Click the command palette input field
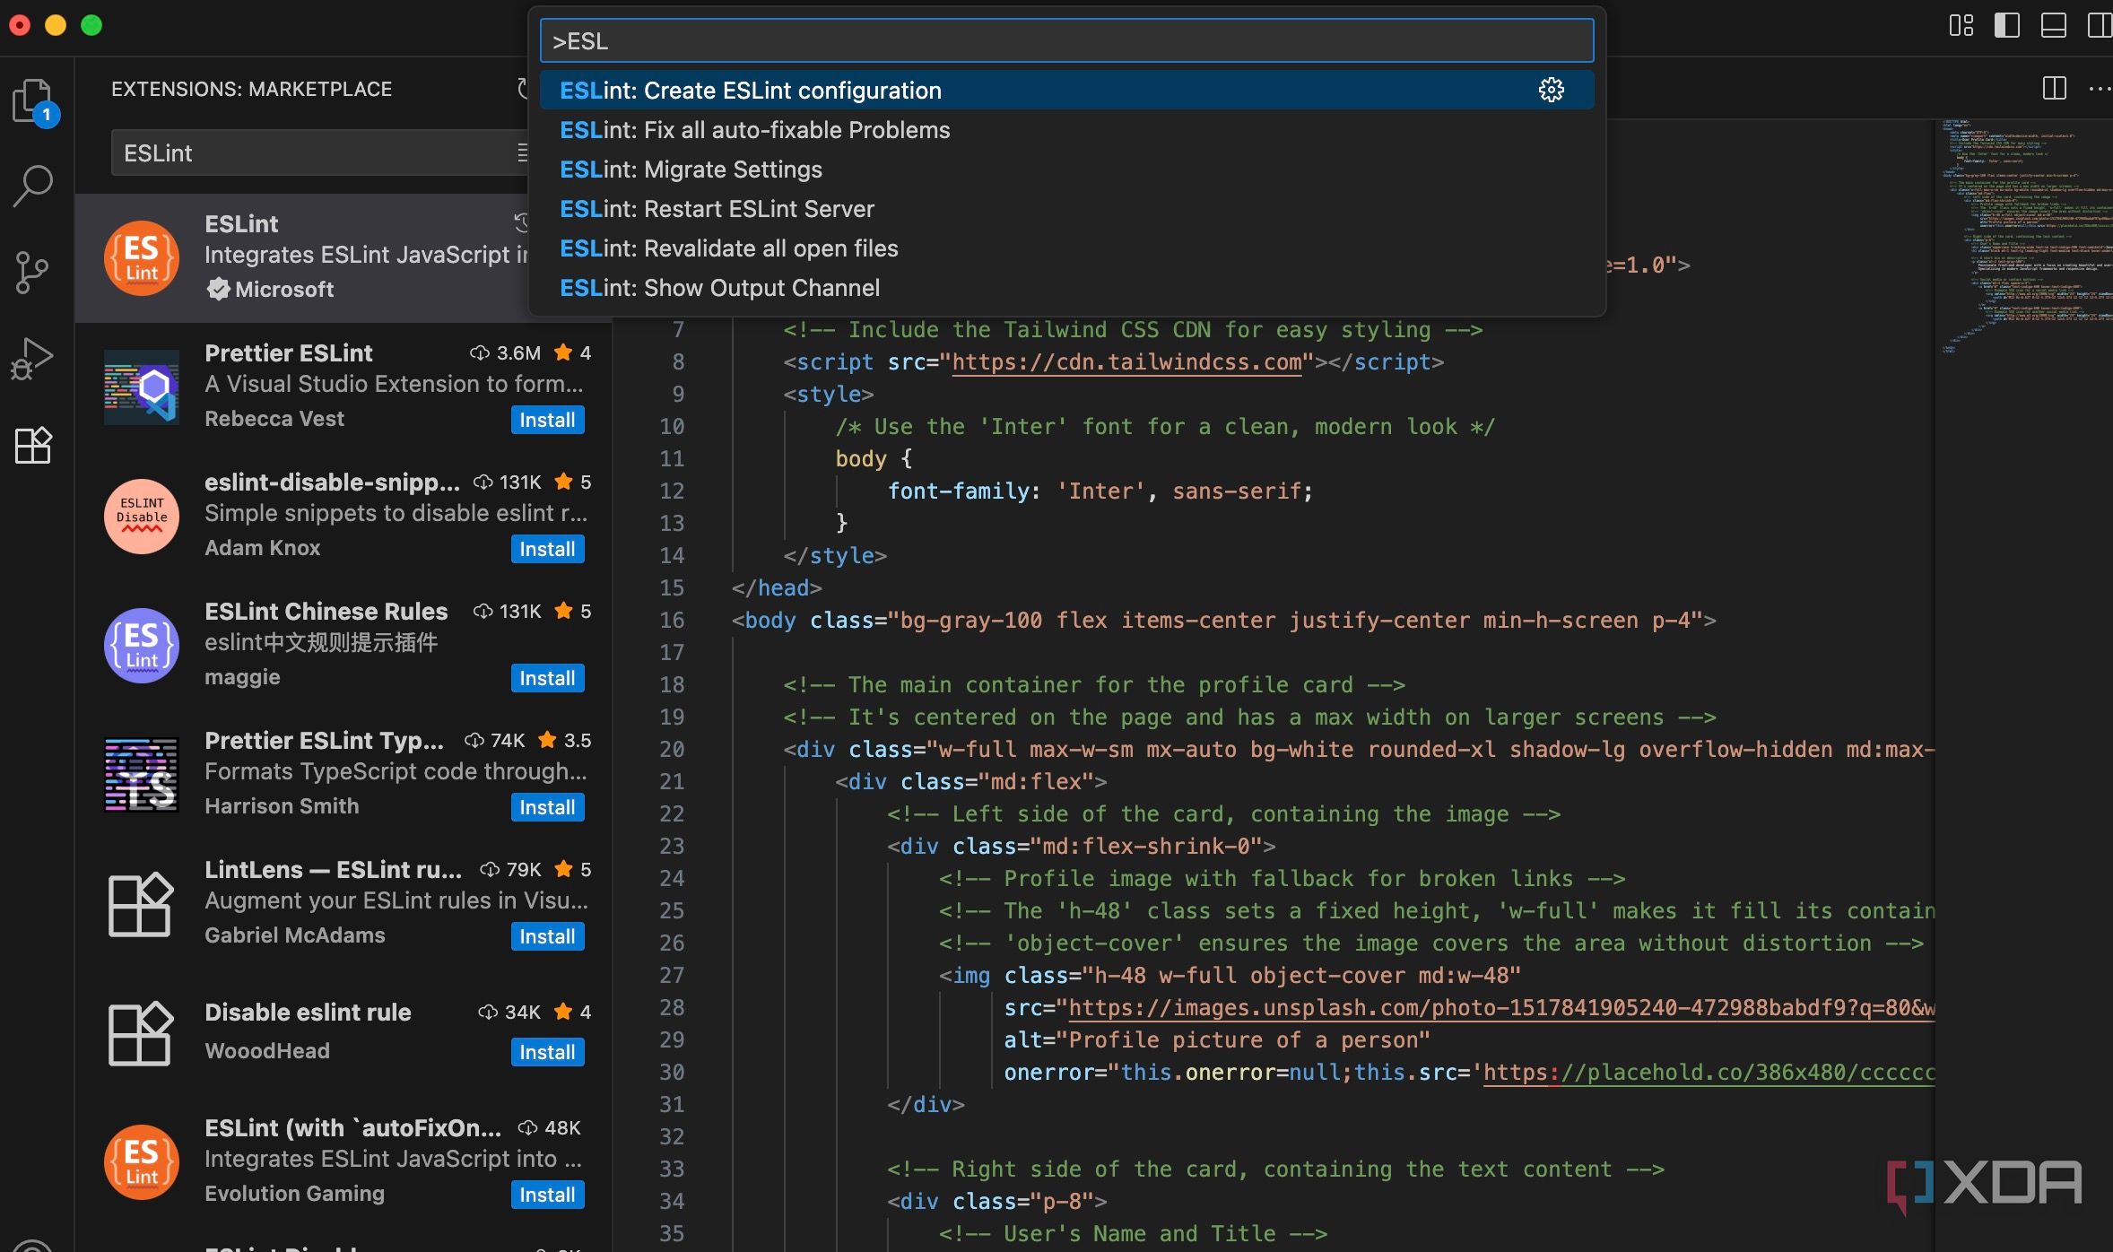Image resolution: width=2113 pixels, height=1252 pixels. pos(1065,41)
